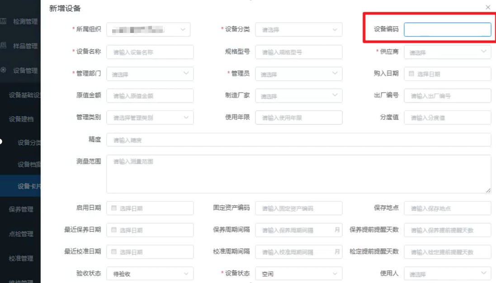Click the 检定提前提醒天数 input field
The height and width of the screenshot is (283, 496).
[447, 252]
